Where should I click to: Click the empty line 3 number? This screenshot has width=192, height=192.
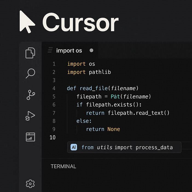point(54,80)
